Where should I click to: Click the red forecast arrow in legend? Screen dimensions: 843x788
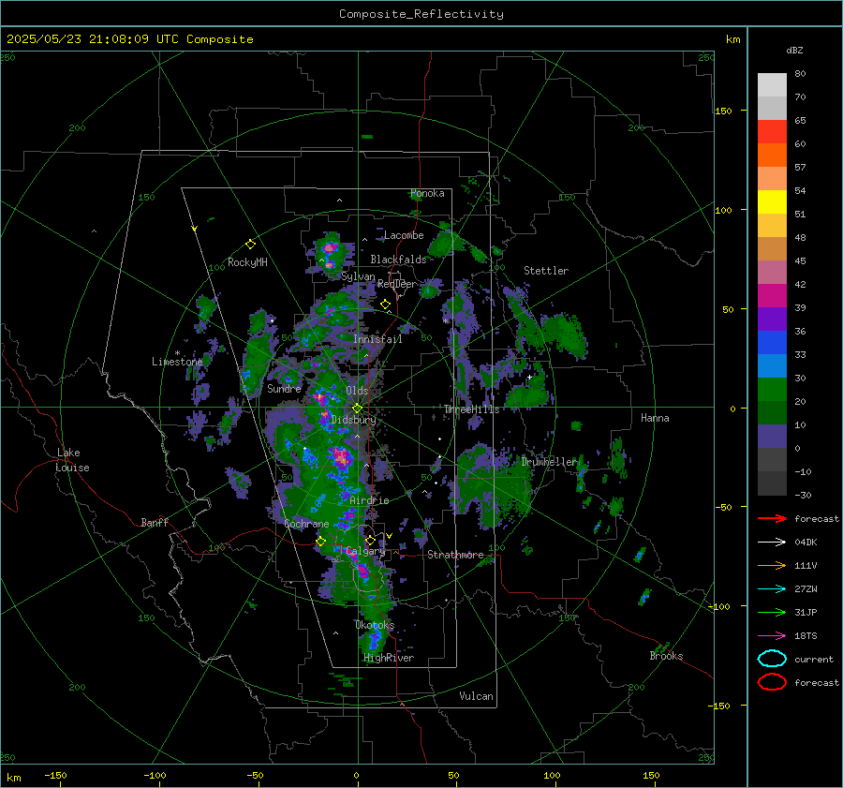(x=772, y=518)
